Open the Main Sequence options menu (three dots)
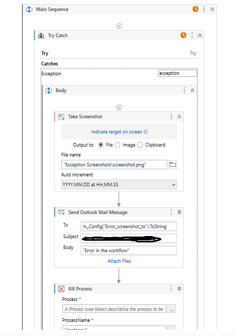 pyautogui.click(x=204, y=9)
